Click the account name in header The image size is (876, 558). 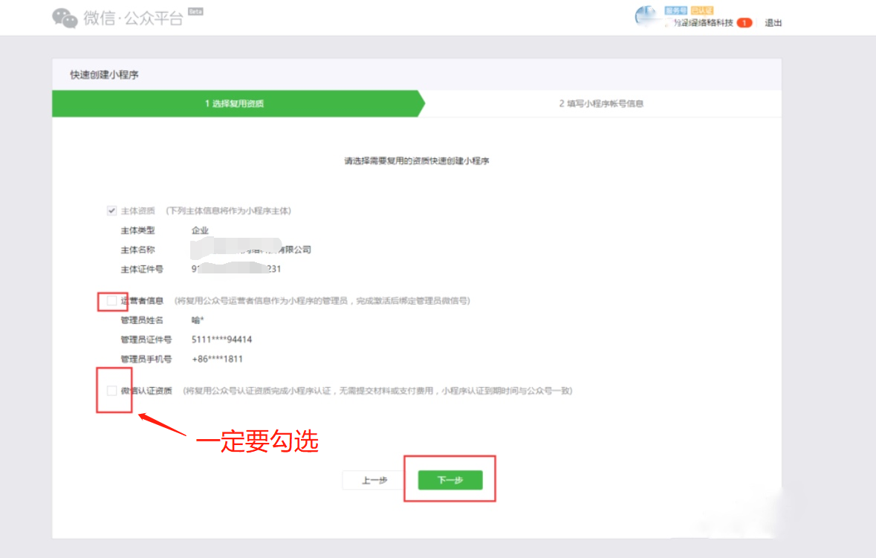click(703, 23)
